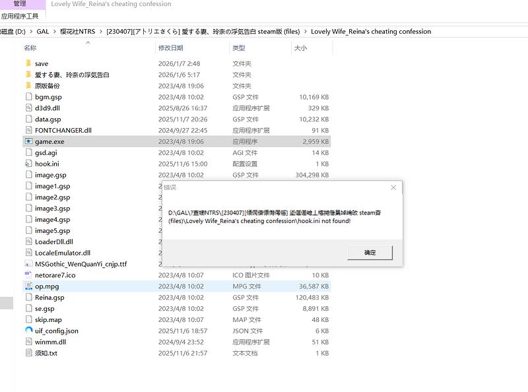Close the 错误 dialog with X

[x=393, y=187]
